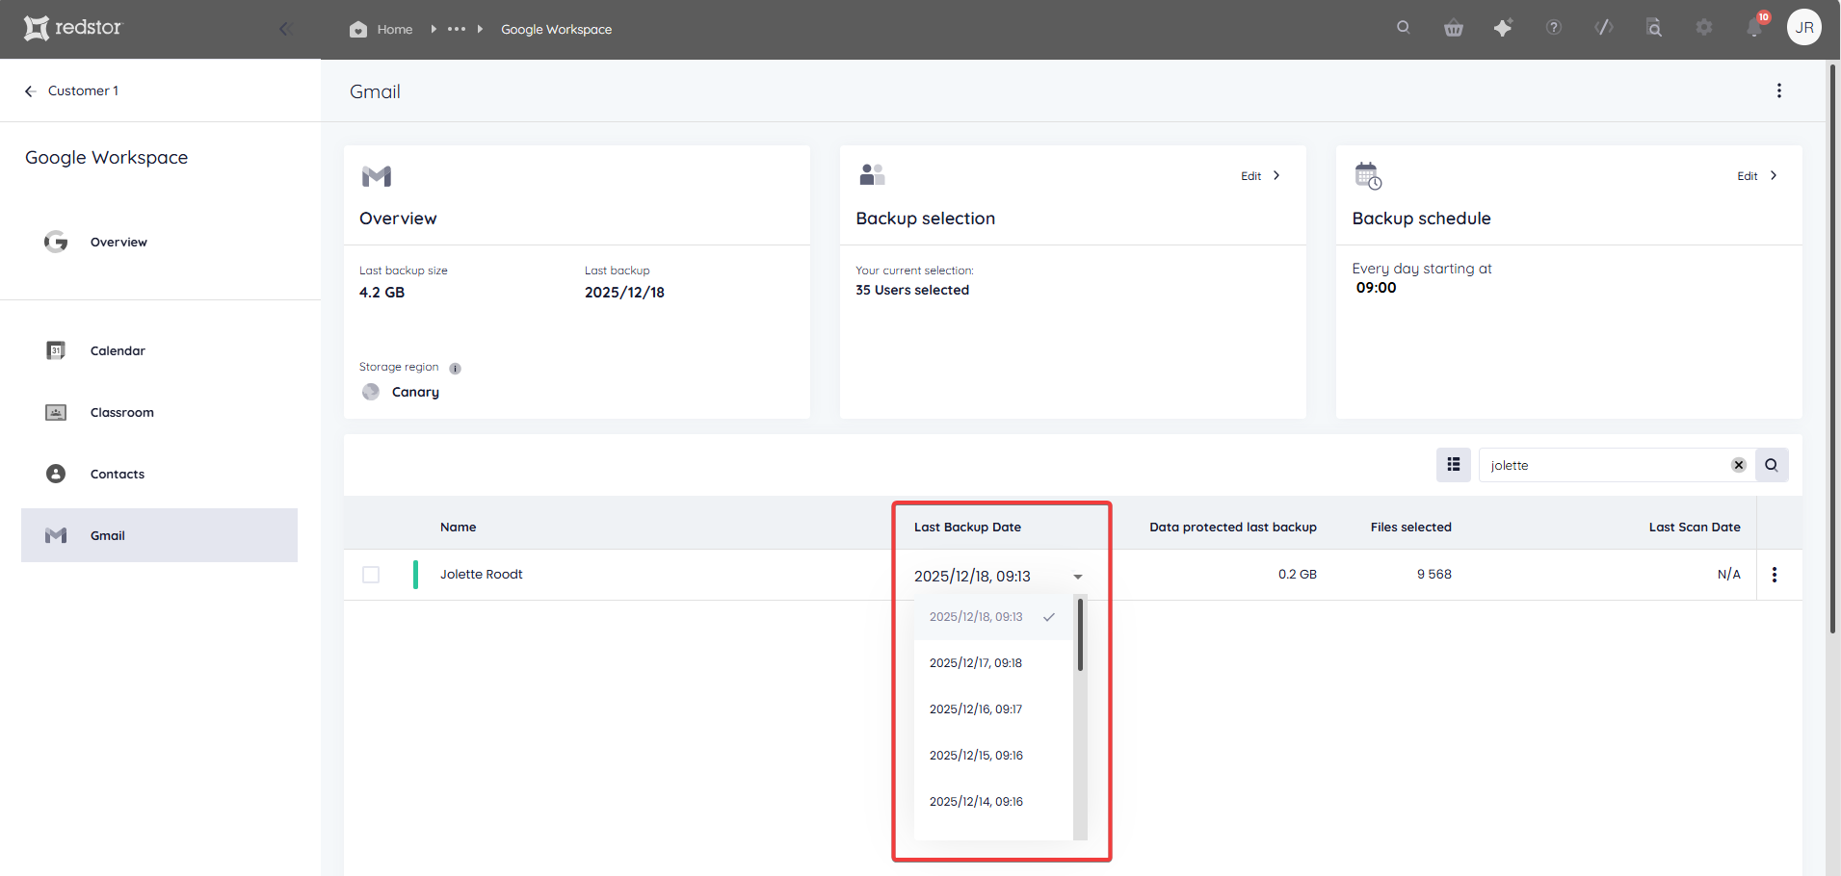Open Jolette Roodt row three-dot menu

click(x=1775, y=575)
